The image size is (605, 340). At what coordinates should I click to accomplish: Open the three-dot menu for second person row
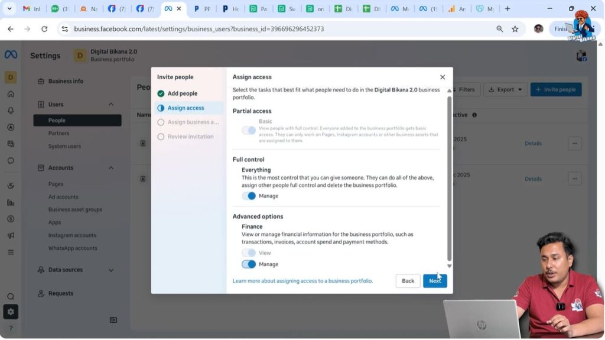[574, 179]
